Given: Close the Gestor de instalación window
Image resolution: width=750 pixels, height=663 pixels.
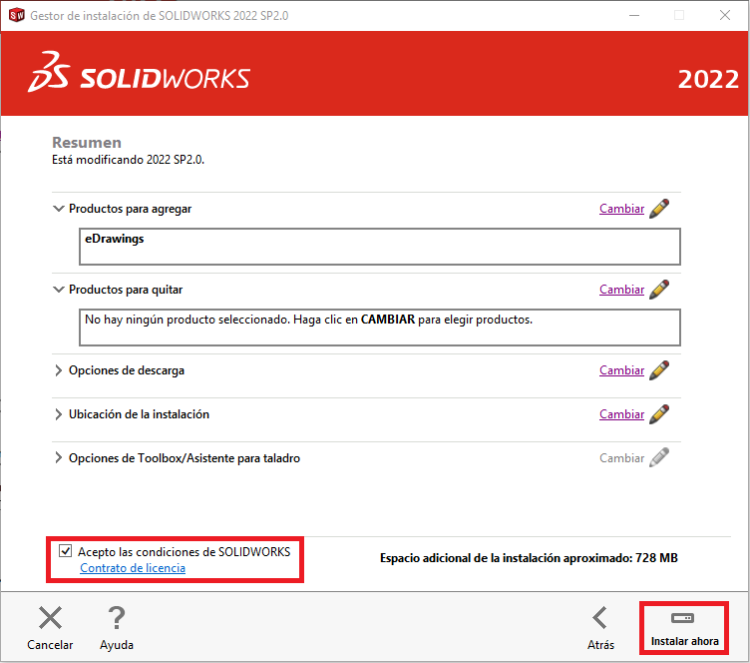Looking at the screenshot, I should tap(725, 15).
